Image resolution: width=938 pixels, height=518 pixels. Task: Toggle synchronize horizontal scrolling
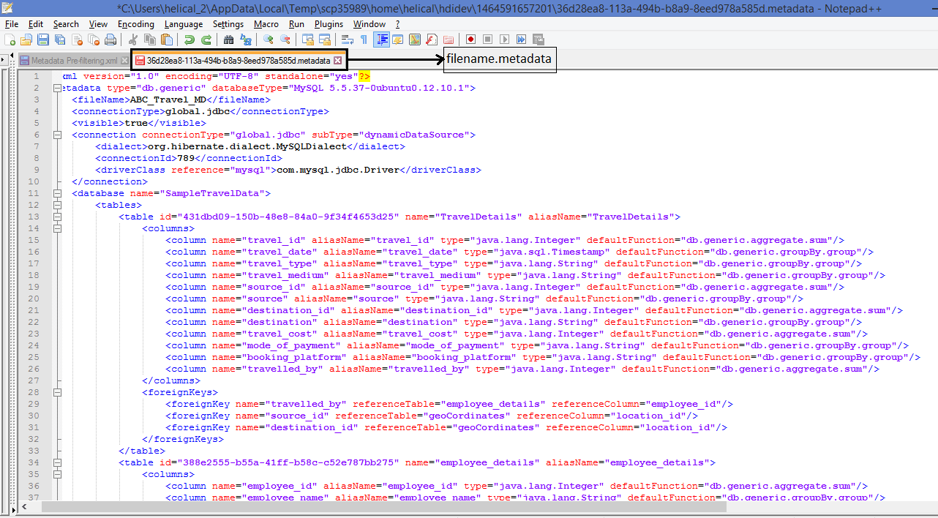[324, 39]
